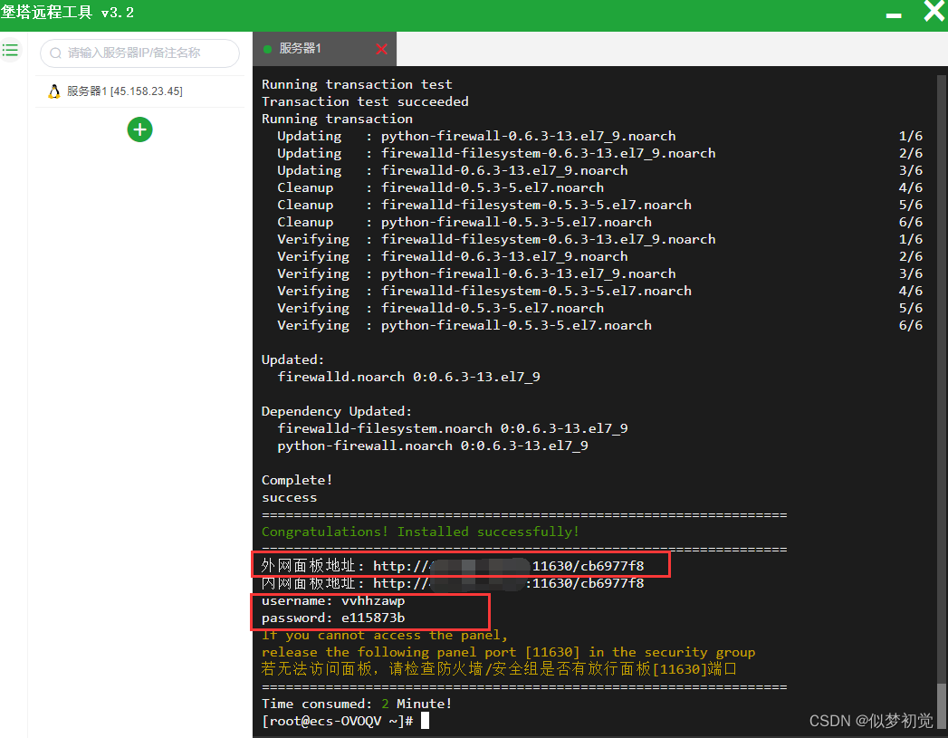Screen dimensions: 948x738
Task: Click the magnifier icon in search box
Action: pyautogui.click(x=56, y=53)
